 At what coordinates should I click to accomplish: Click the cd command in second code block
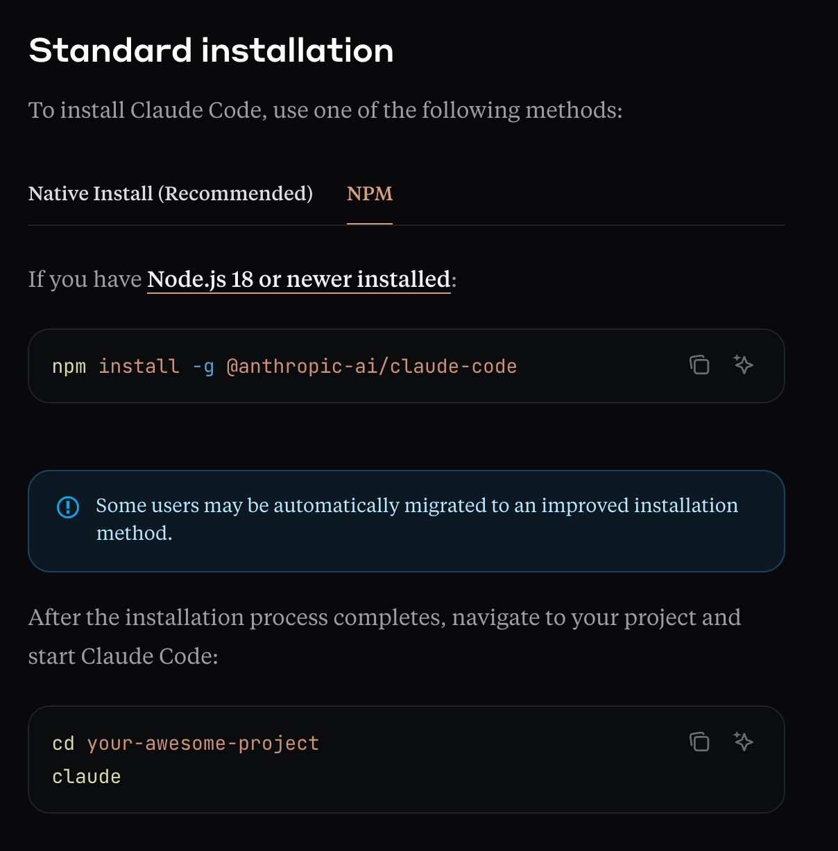(63, 744)
